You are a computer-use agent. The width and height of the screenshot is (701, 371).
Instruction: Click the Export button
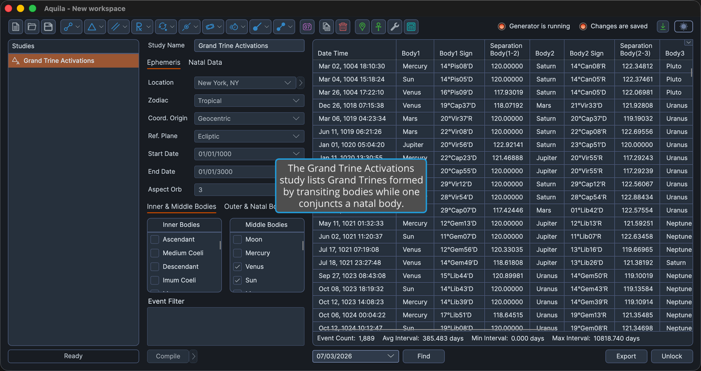(626, 356)
